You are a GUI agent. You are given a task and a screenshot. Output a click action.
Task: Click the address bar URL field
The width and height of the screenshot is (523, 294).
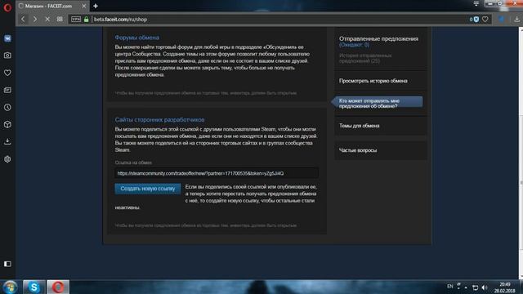(x=279, y=20)
